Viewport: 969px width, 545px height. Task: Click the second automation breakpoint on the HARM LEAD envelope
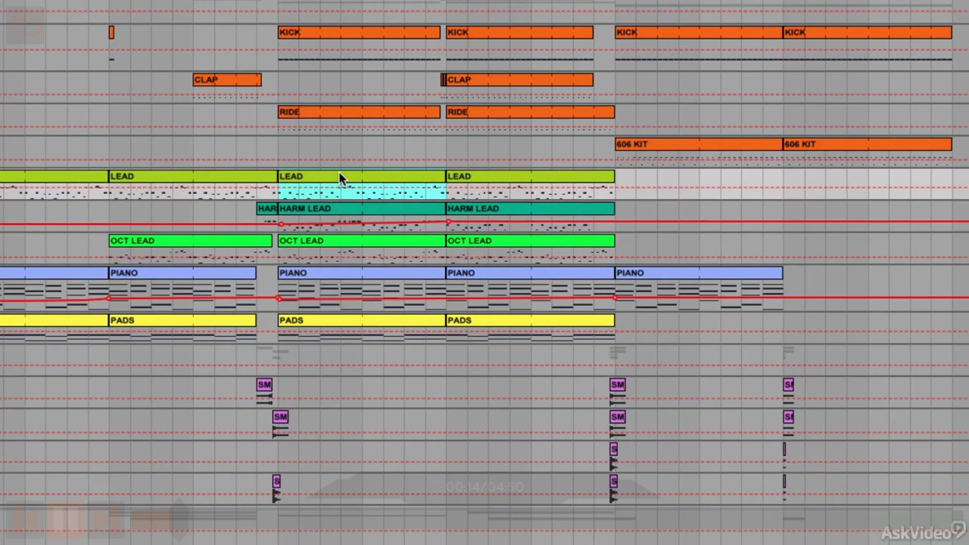(448, 222)
